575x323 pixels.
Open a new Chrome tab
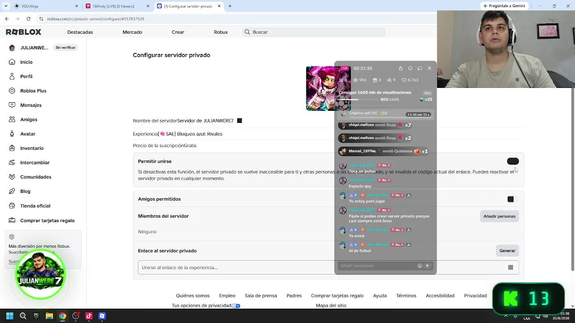point(230,6)
